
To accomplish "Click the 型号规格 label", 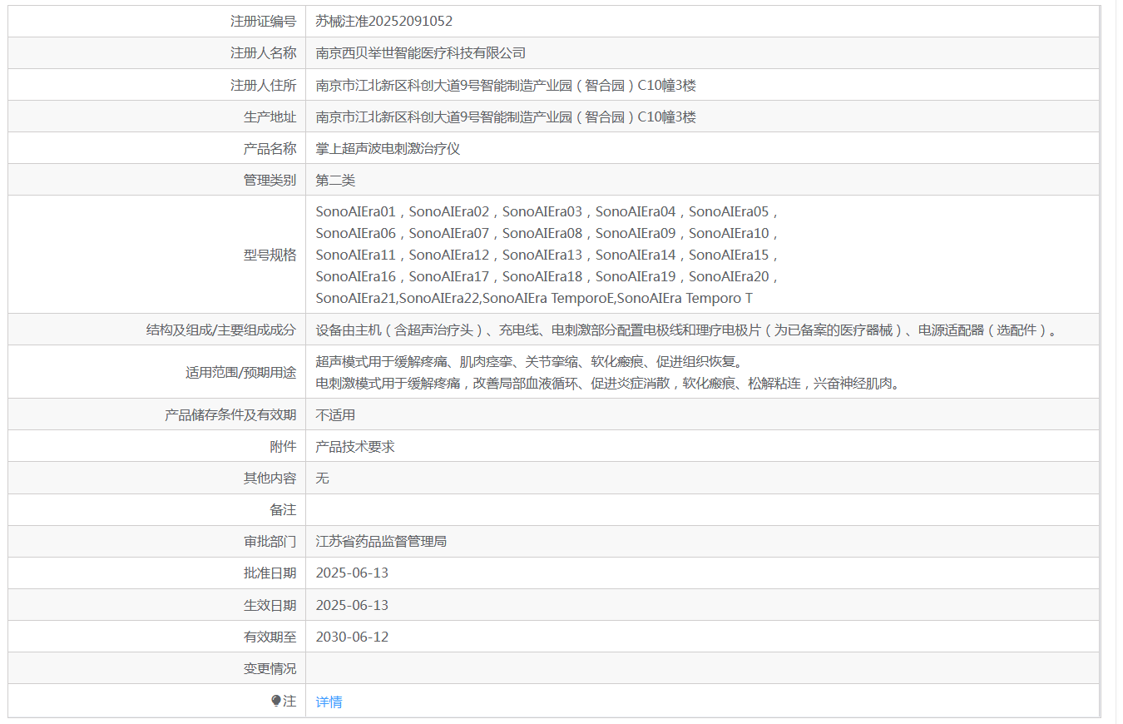I will tap(270, 255).
